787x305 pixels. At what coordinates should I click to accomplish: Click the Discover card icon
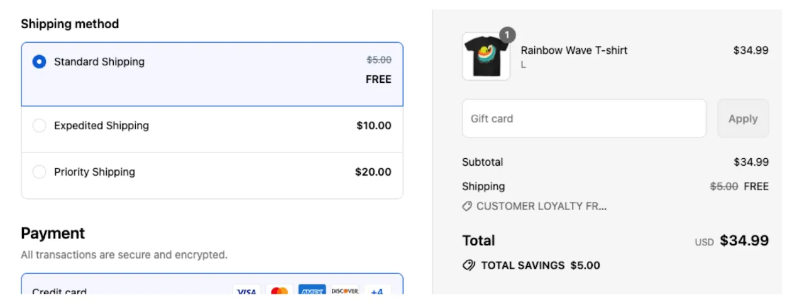[x=344, y=291]
